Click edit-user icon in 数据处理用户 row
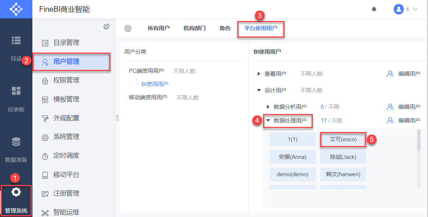428x217 pixels. click(390, 120)
